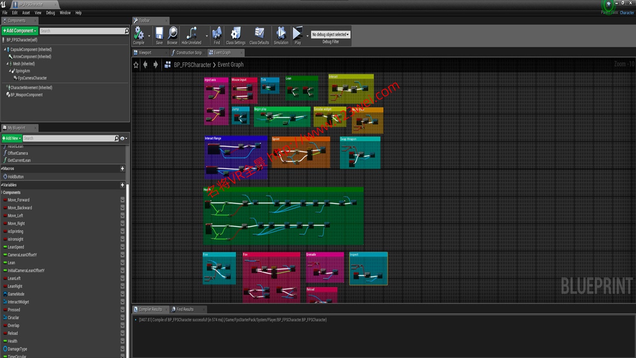Open the Add Component dropdown

(x=20, y=31)
